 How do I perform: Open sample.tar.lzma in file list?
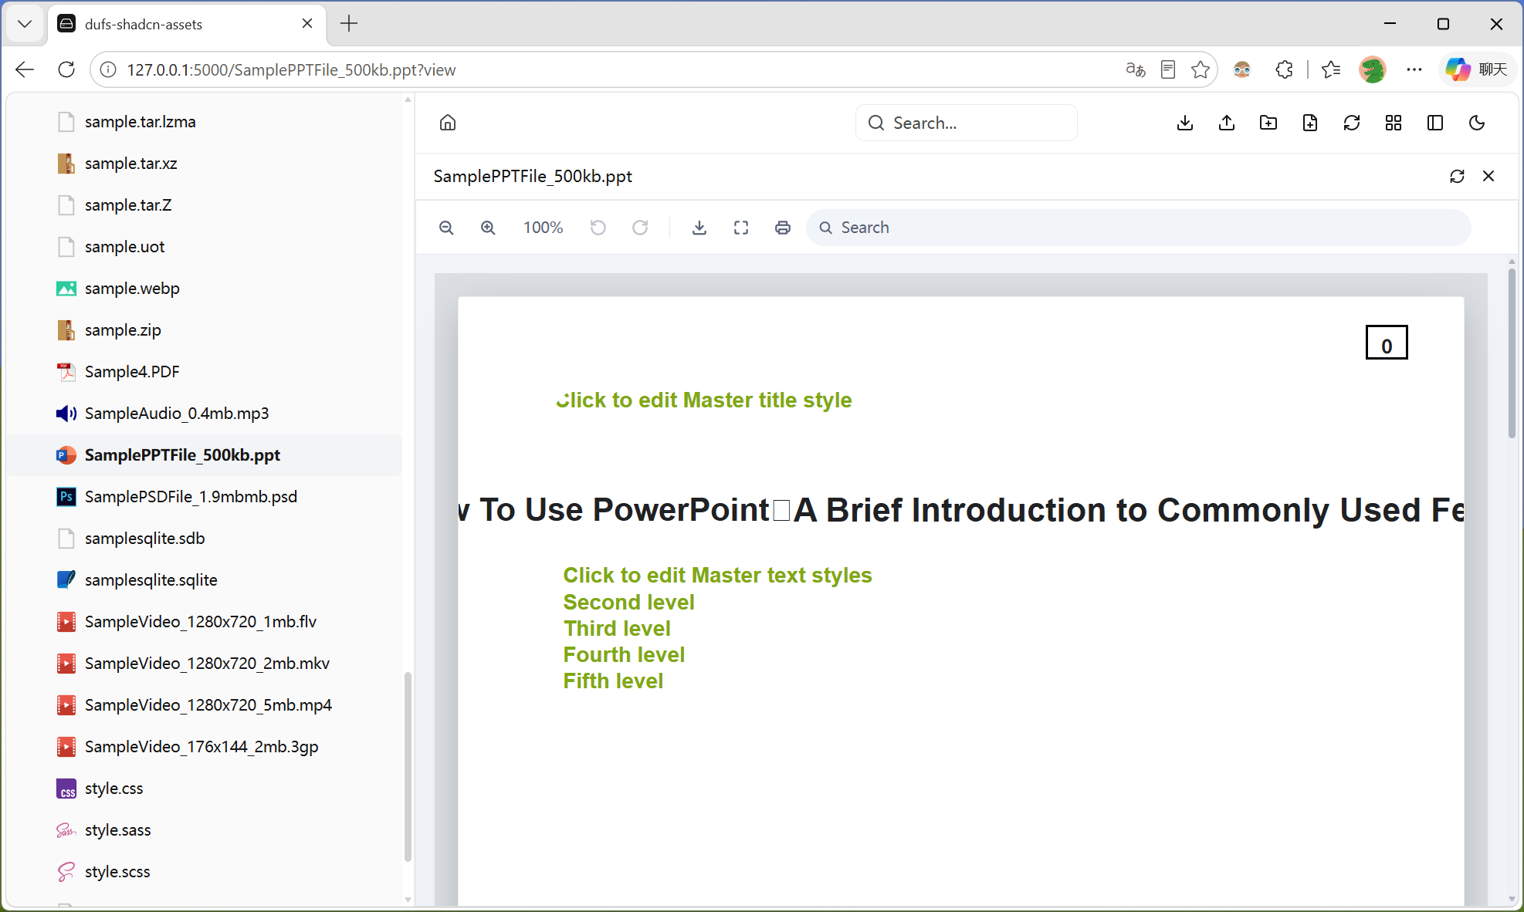(205, 122)
